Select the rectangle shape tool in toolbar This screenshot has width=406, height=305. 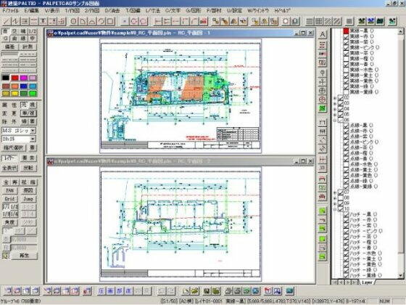(110, 21)
